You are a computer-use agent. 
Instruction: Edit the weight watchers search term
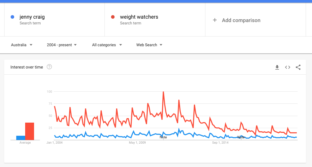point(139,17)
